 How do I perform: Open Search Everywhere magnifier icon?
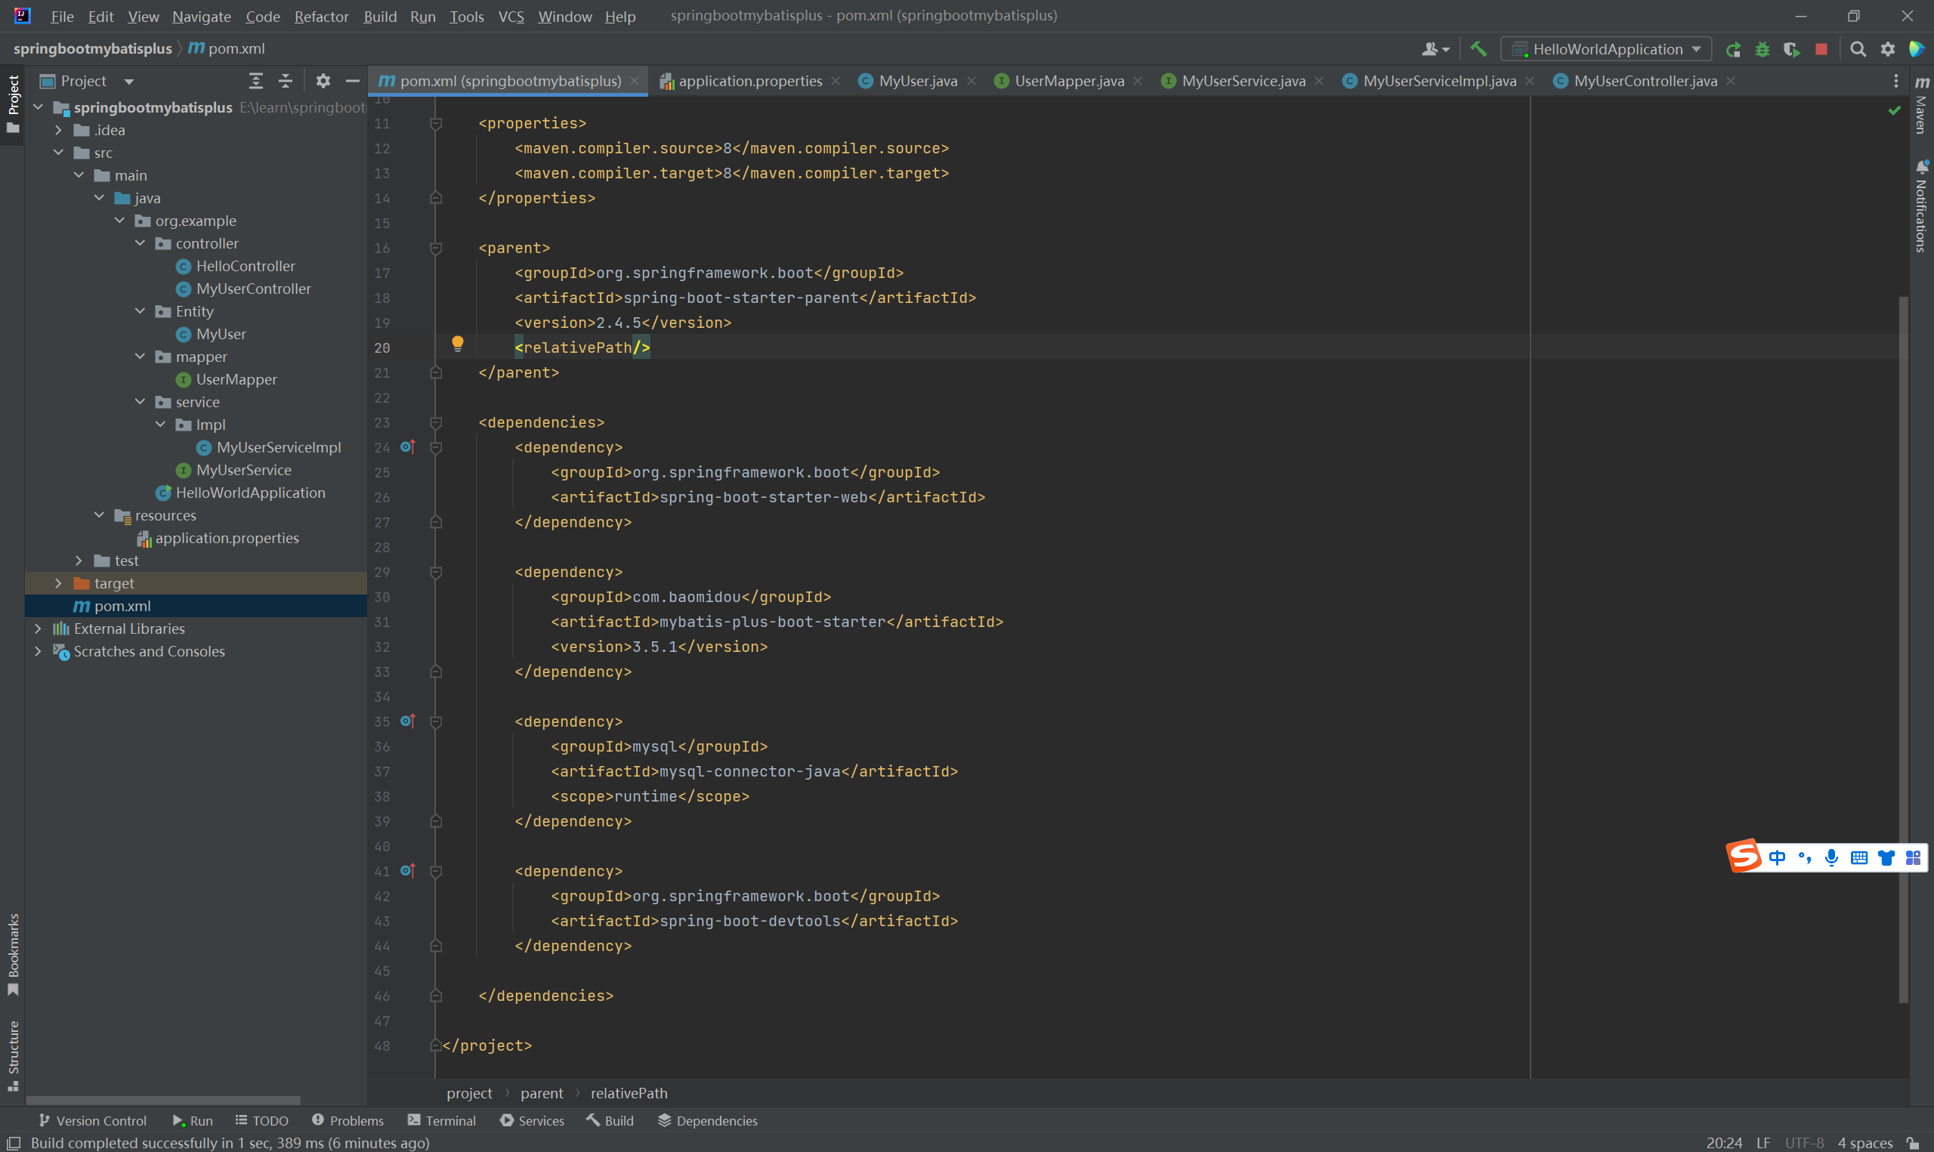coord(1857,49)
